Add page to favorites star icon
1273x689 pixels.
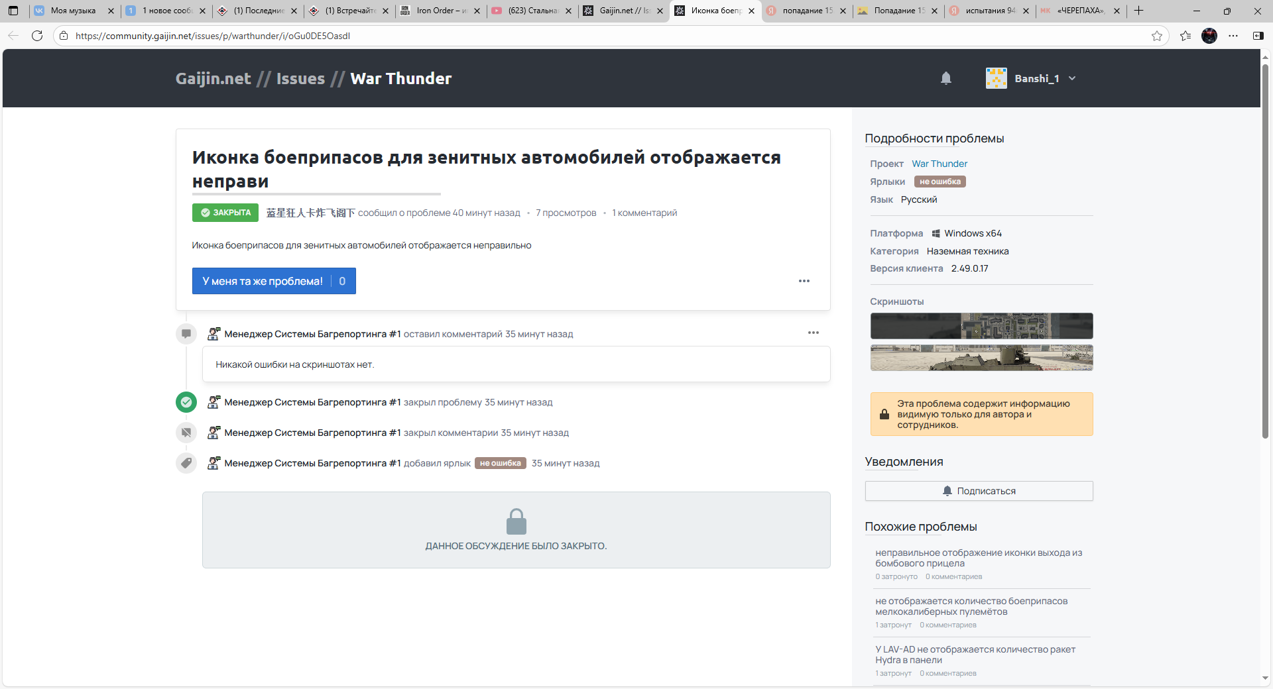point(1157,36)
